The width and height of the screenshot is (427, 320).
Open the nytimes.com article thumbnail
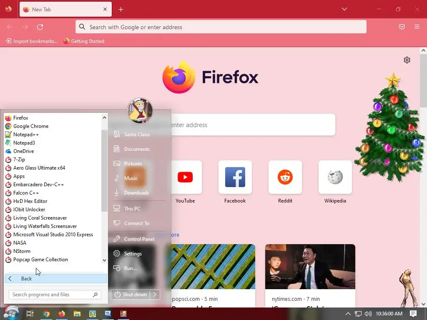click(310, 267)
